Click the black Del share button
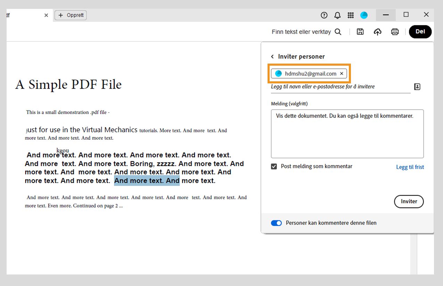Viewport: 443px width, 286px height. (x=420, y=32)
